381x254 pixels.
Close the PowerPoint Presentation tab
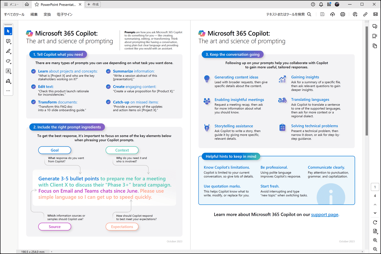[x=80, y=5]
